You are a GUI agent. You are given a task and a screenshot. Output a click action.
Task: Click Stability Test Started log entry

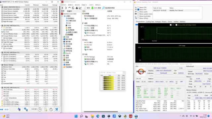point(176,10)
